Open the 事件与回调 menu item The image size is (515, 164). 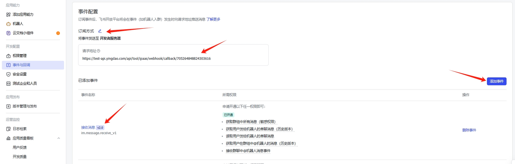coord(21,65)
